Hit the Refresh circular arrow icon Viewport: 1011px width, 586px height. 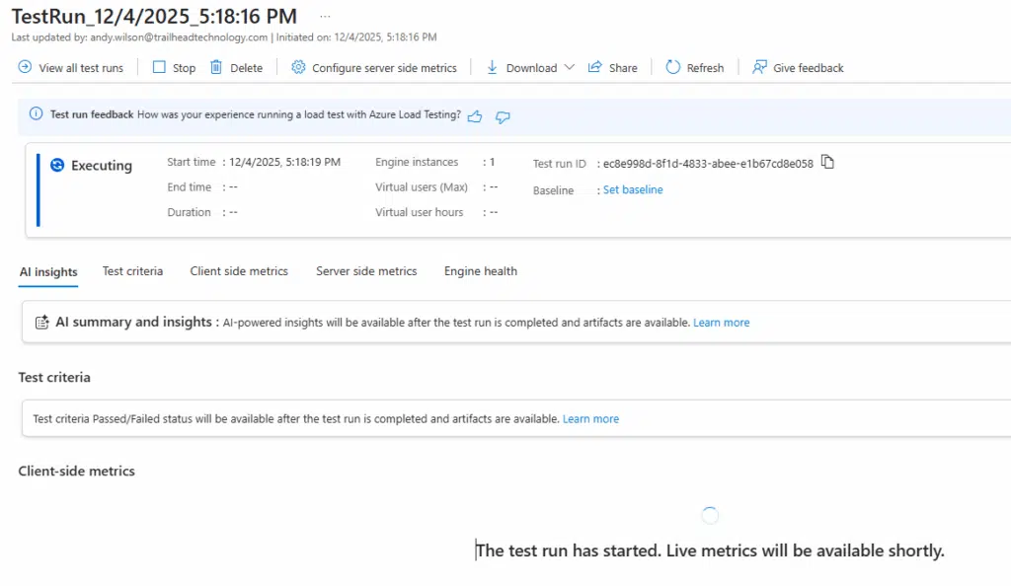click(x=673, y=67)
